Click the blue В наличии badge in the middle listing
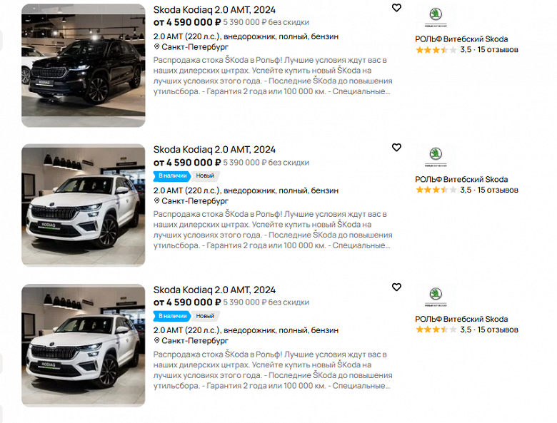Image resolution: width=557 pixels, height=423 pixels. tap(172, 175)
